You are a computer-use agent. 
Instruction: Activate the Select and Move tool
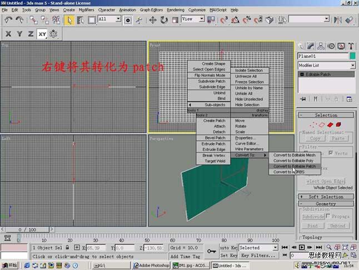(153, 20)
